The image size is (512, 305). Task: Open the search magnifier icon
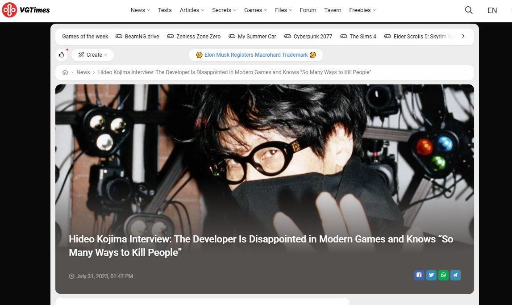(469, 10)
